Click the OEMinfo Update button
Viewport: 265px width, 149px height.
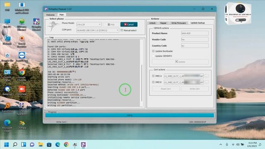tap(180, 62)
